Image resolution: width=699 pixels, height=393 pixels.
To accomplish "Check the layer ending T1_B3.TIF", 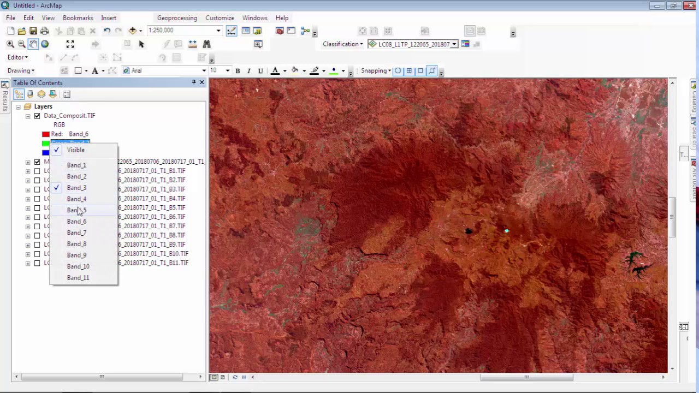I will coord(37,189).
